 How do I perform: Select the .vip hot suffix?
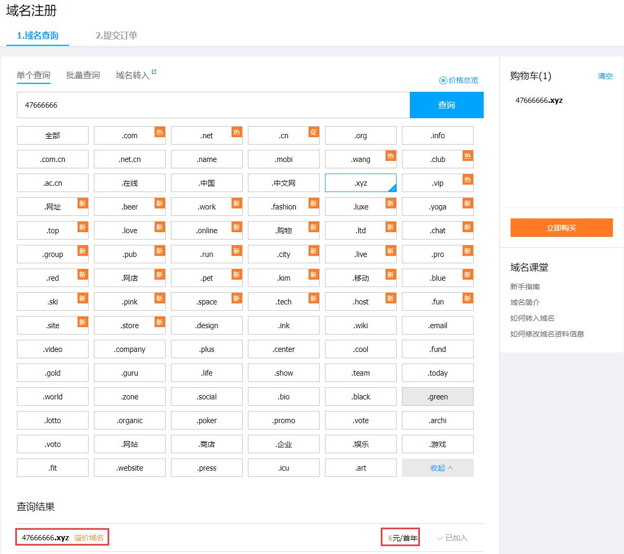[437, 183]
